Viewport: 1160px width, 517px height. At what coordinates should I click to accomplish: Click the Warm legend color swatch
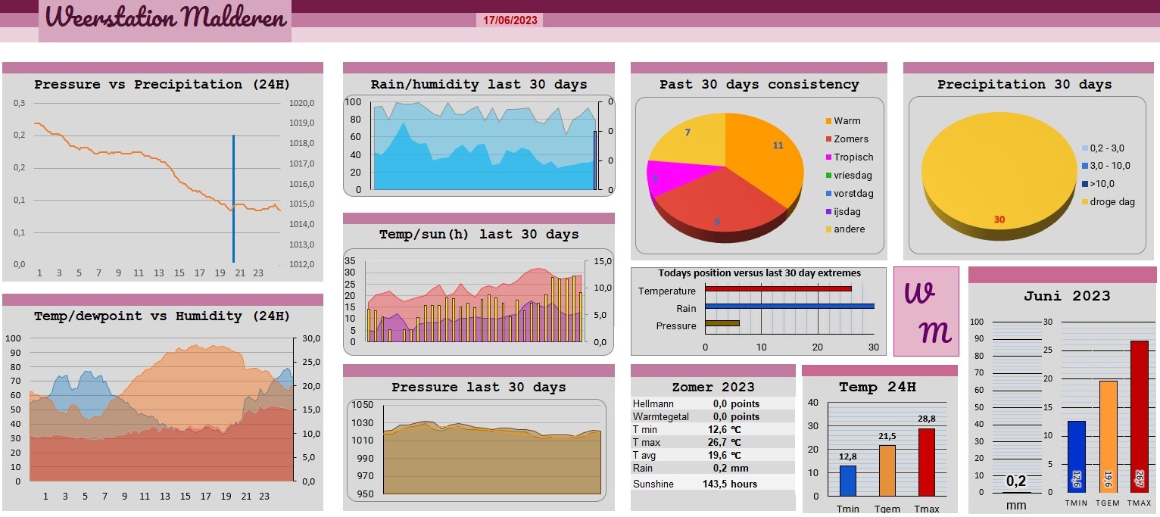(828, 121)
